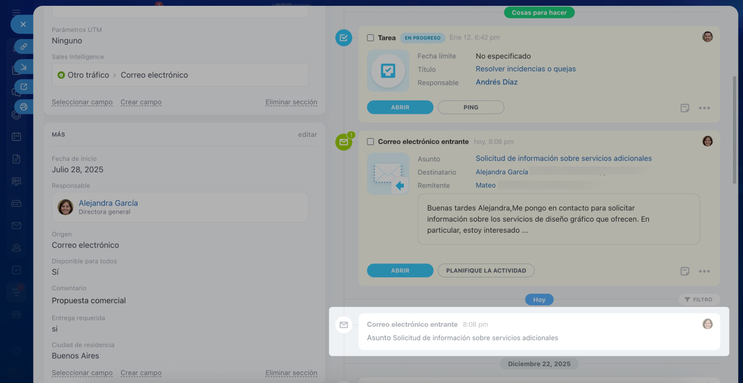Click ABRIR button in Tarea card
The image size is (743, 383).
click(x=400, y=107)
